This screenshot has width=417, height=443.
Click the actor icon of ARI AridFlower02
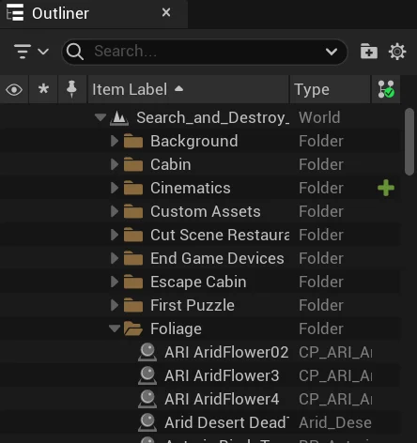point(147,352)
